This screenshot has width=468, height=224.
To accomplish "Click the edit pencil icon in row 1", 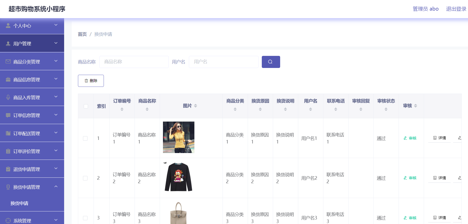I will point(459,138).
